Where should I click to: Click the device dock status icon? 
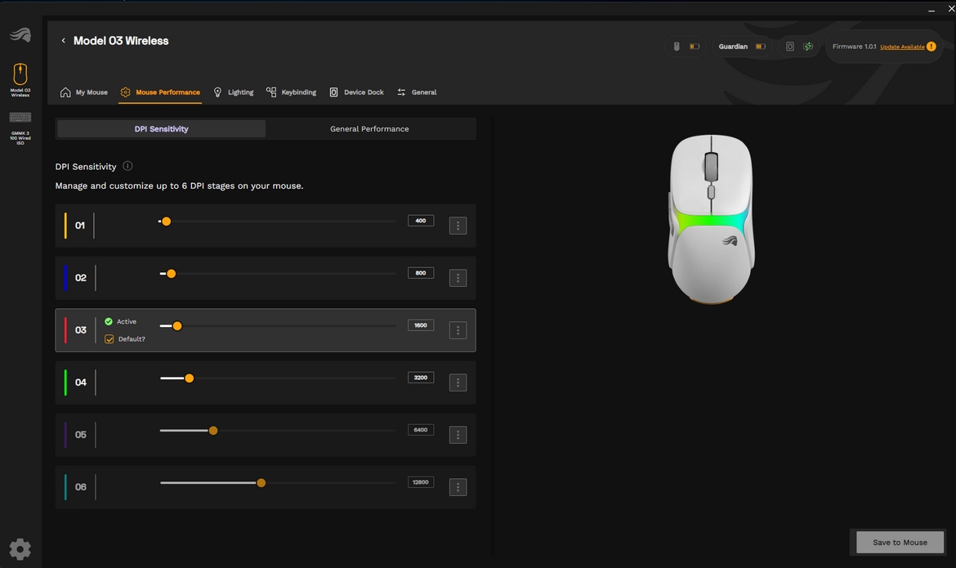tap(789, 47)
